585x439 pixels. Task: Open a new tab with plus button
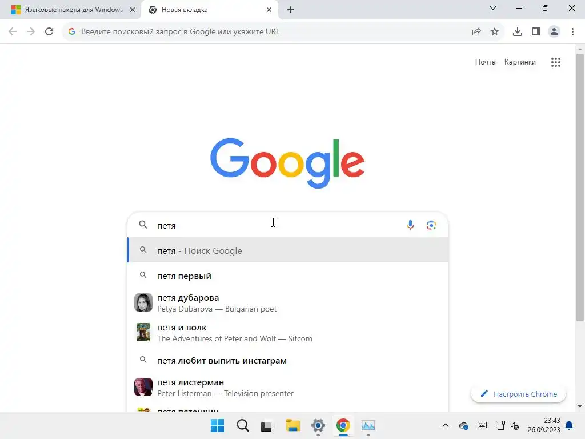coord(291,10)
